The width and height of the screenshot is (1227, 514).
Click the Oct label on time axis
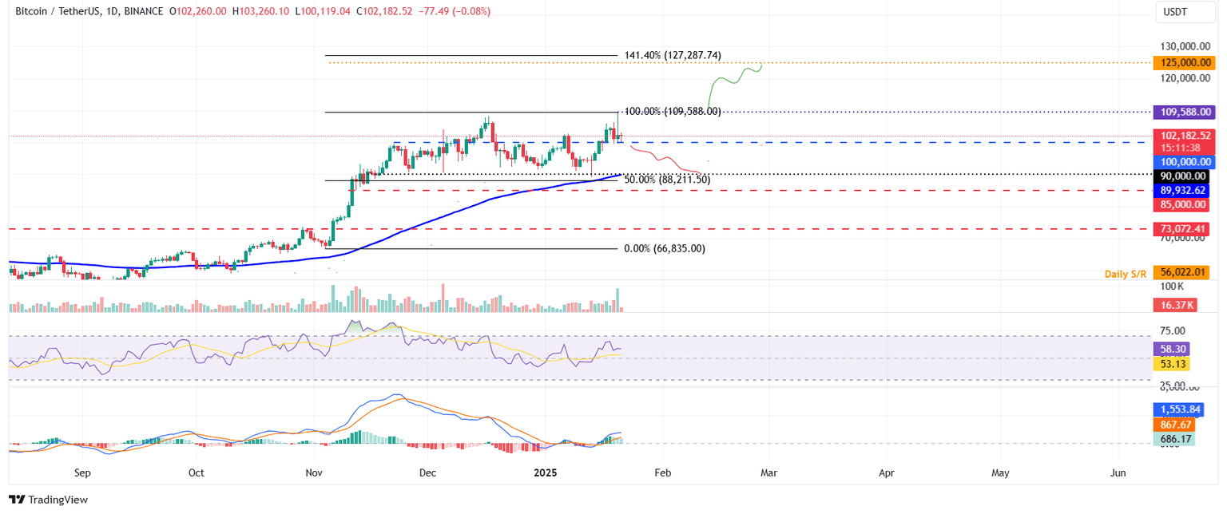[197, 472]
